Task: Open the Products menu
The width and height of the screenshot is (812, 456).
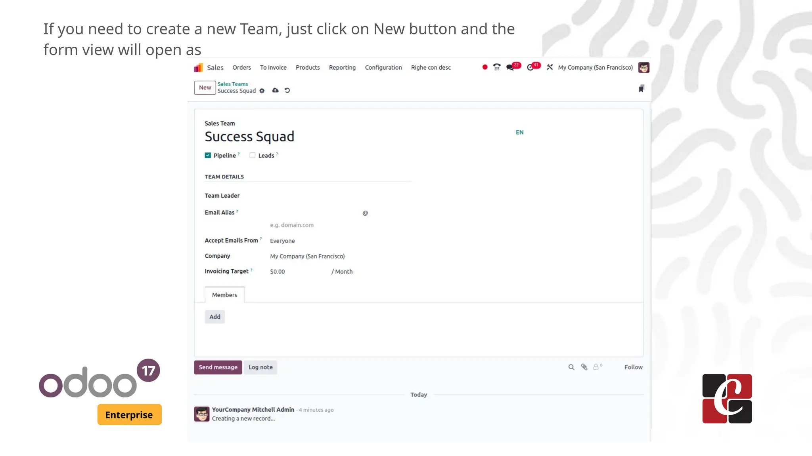Action: pos(308,68)
